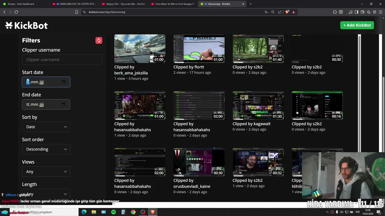The width and height of the screenshot is (385, 216).
Task: Click the '2 views • 17 hours ago' text
Action: pos(192,73)
